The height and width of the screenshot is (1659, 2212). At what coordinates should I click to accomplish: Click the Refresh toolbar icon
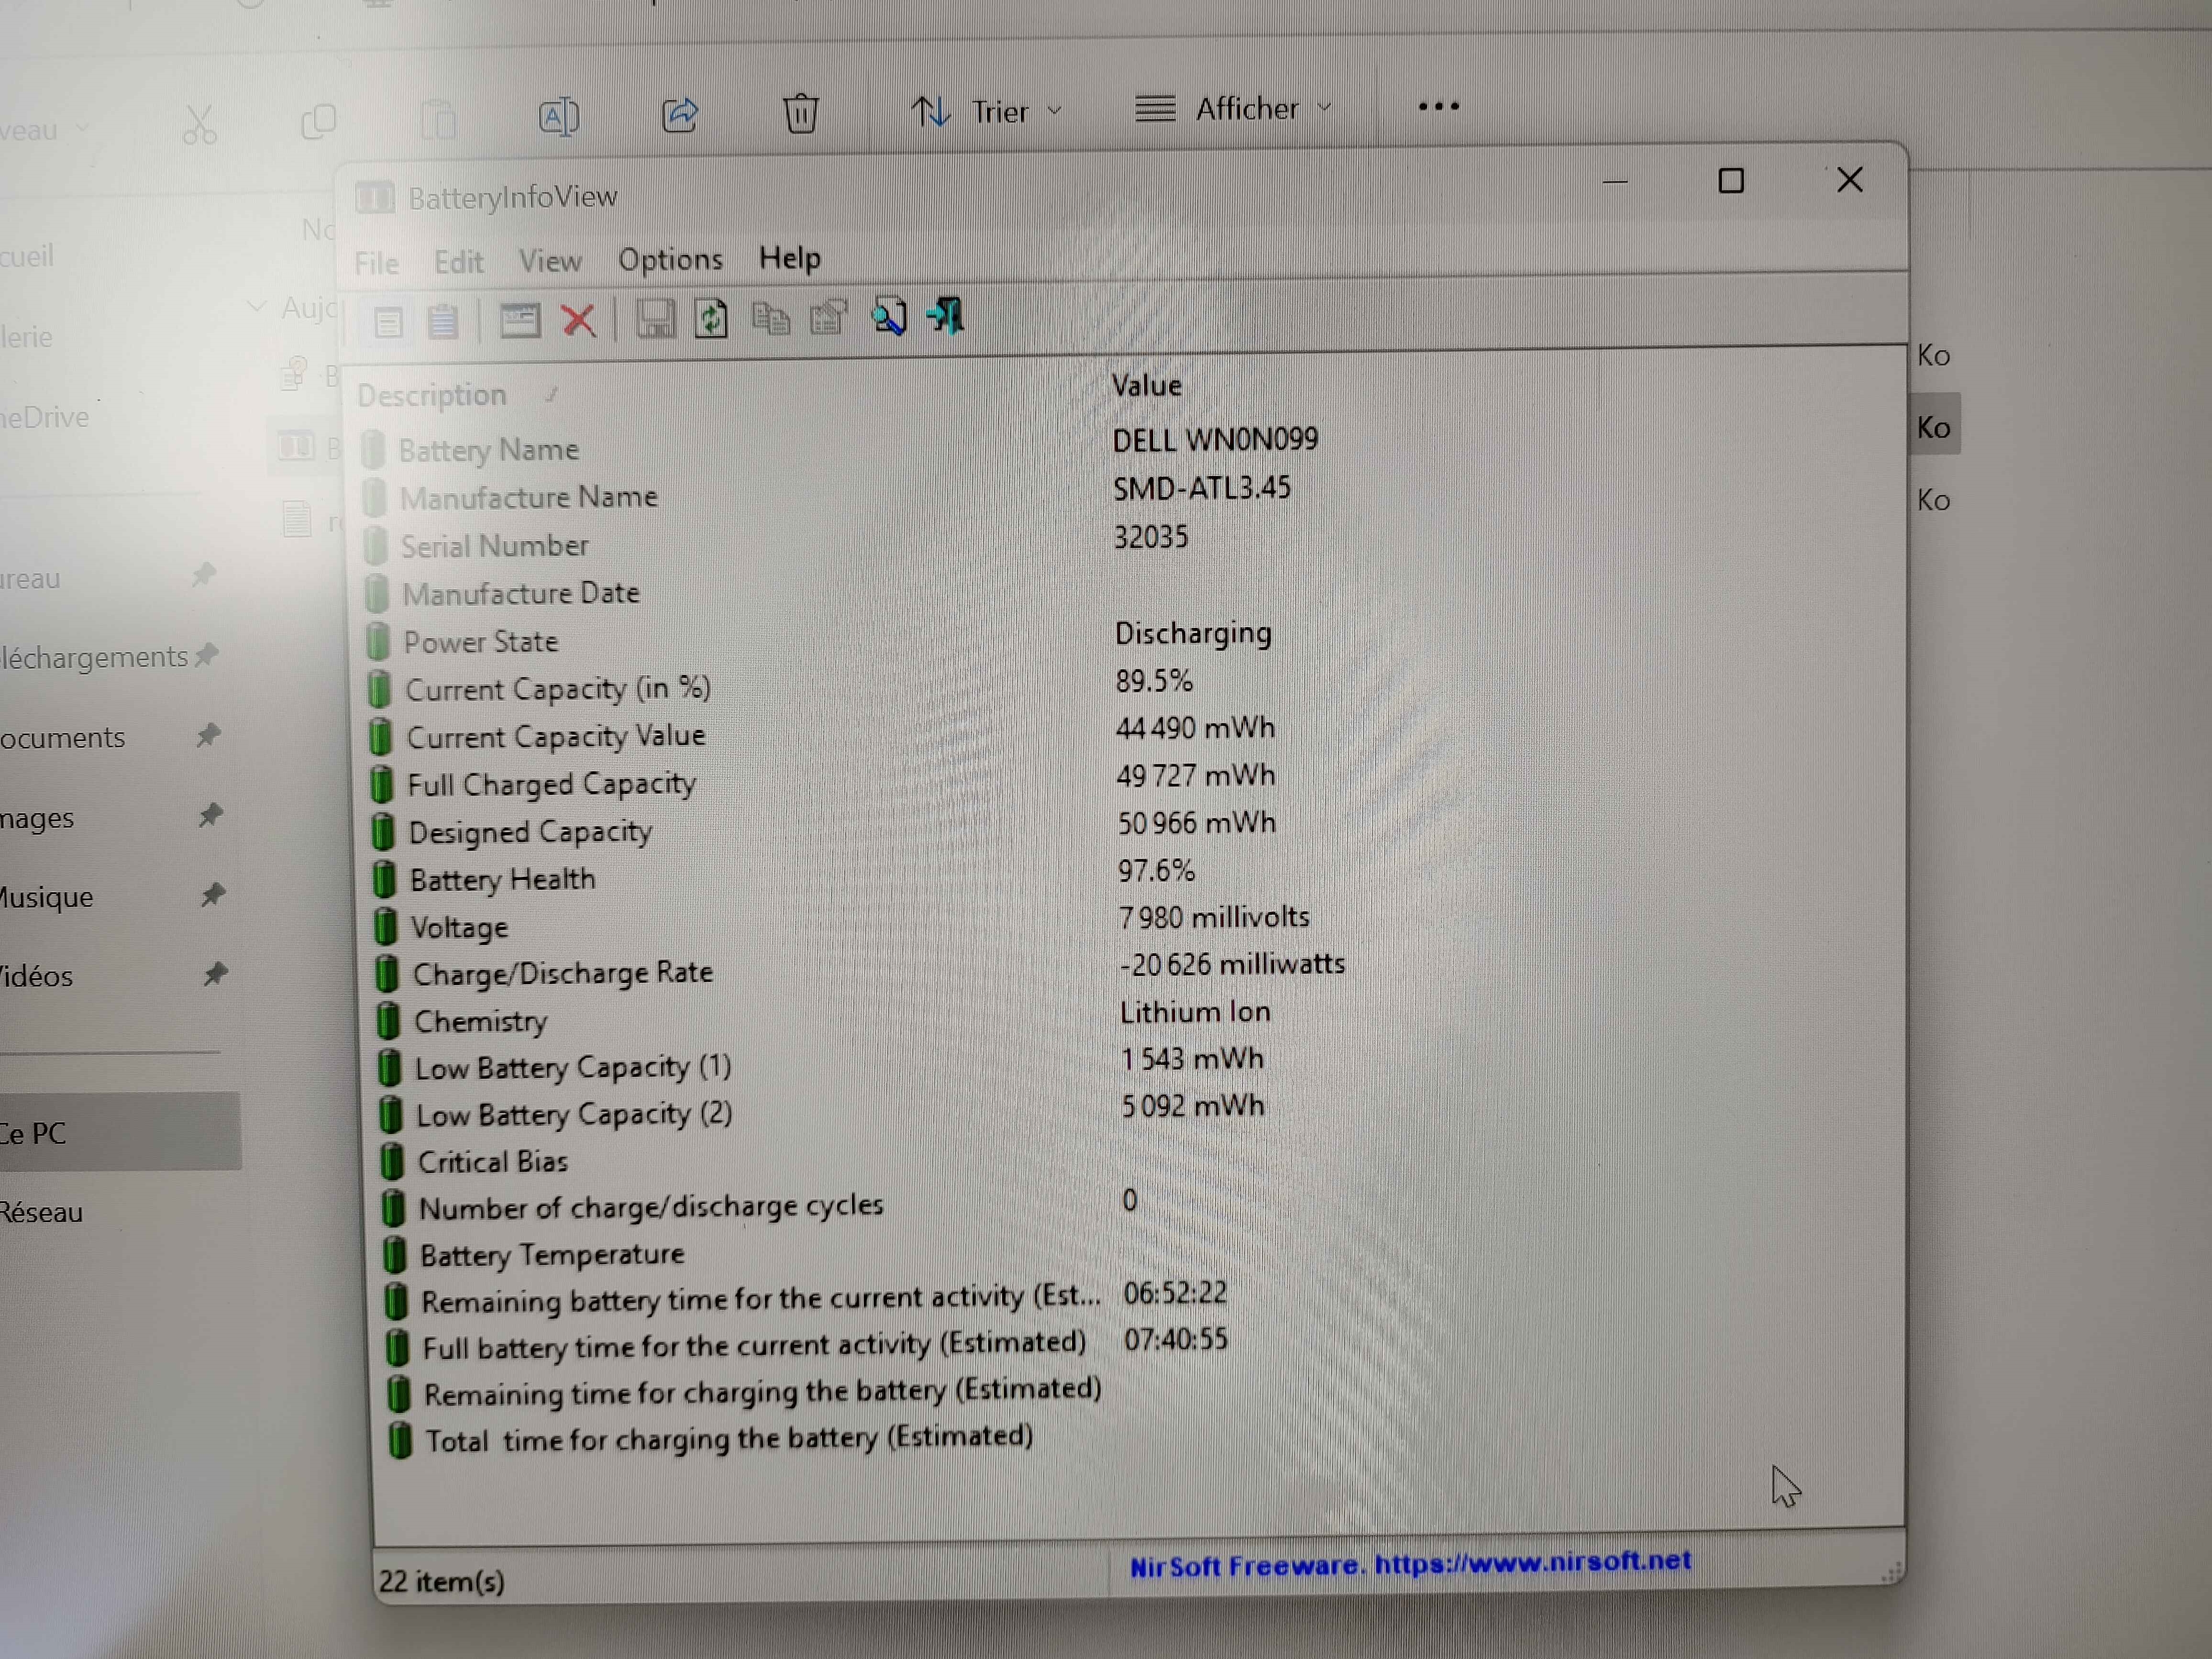[711, 318]
